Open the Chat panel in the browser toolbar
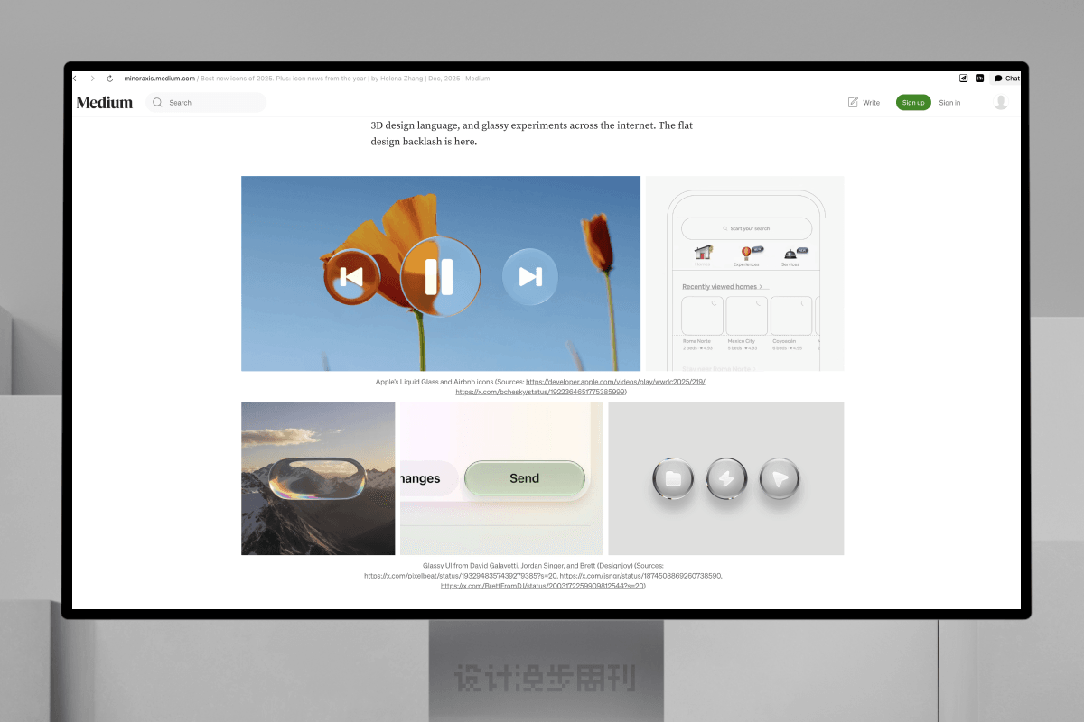The width and height of the screenshot is (1084, 722). [x=1006, y=79]
